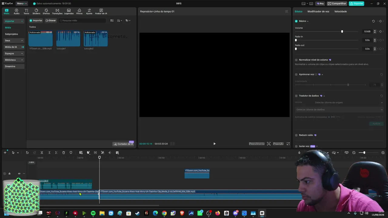Open Dreamina in the sidebar
Viewport: 388px width, 218px height.
coord(14,66)
